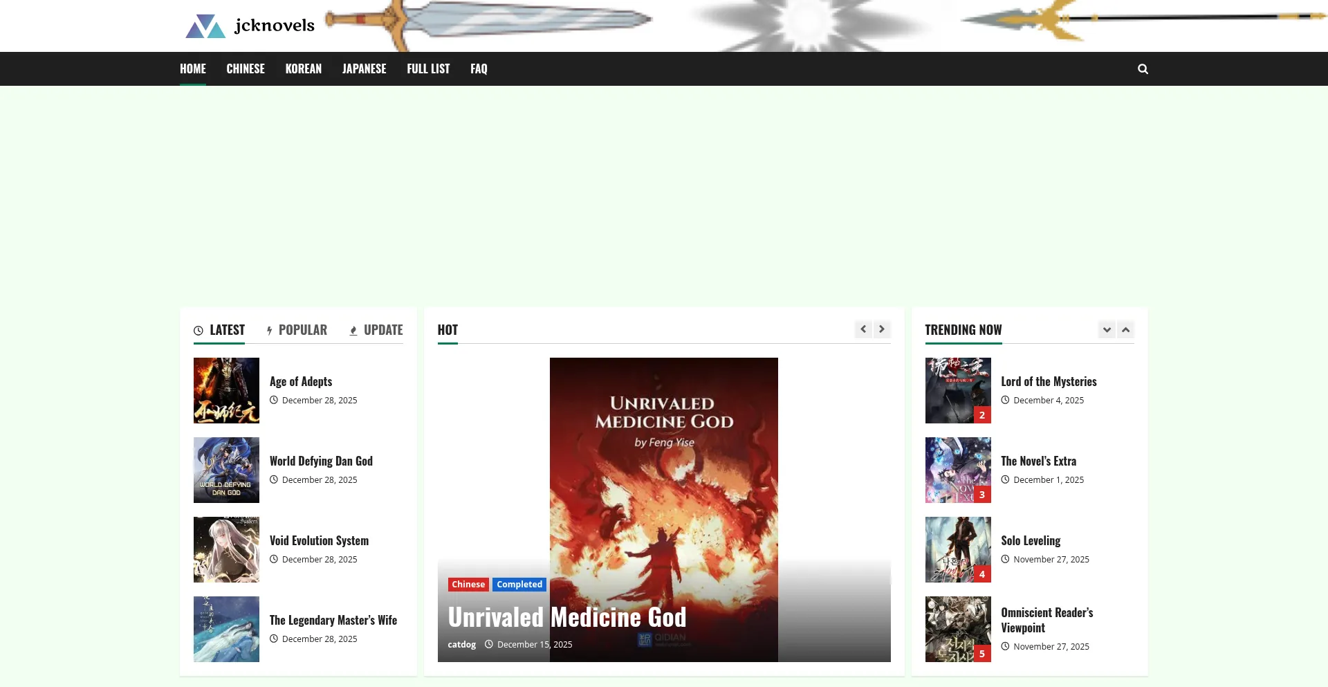Open World Defying Dan God link

(321, 461)
